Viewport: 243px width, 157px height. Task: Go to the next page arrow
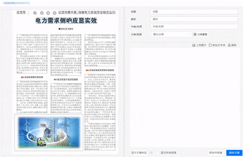54,13
